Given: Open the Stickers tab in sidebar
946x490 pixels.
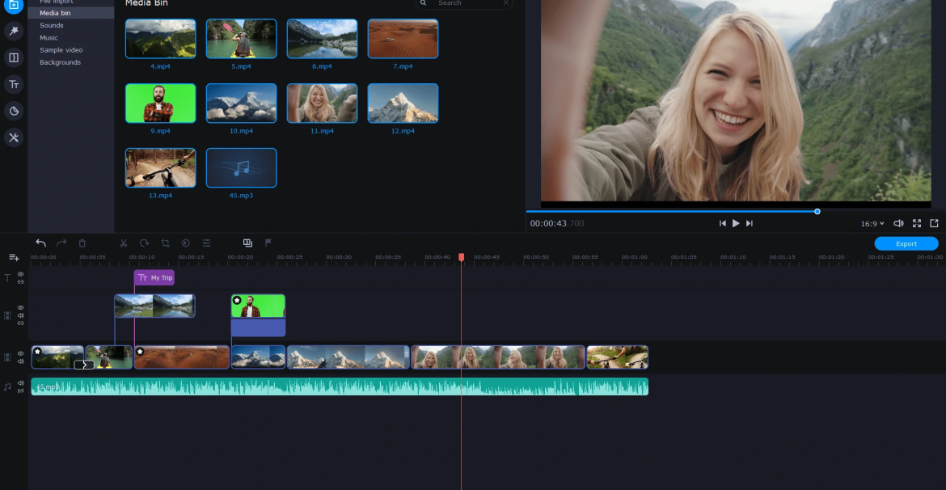Looking at the screenshot, I should click(x=13, y=111).
